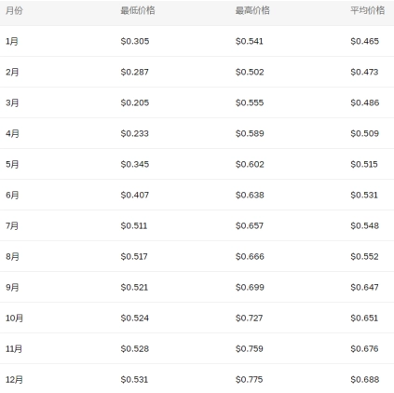Click the 月份 column header
Screen dimensions: 394x393
[x=14, y=10]
